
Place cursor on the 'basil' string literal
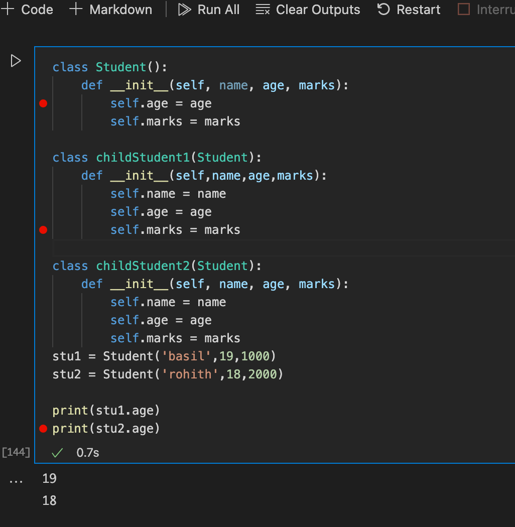pos(186,356)
